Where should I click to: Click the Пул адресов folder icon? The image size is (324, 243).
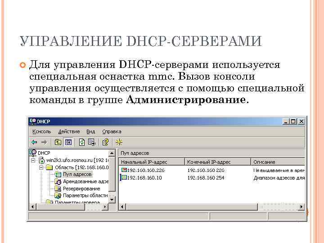point(58,175)
